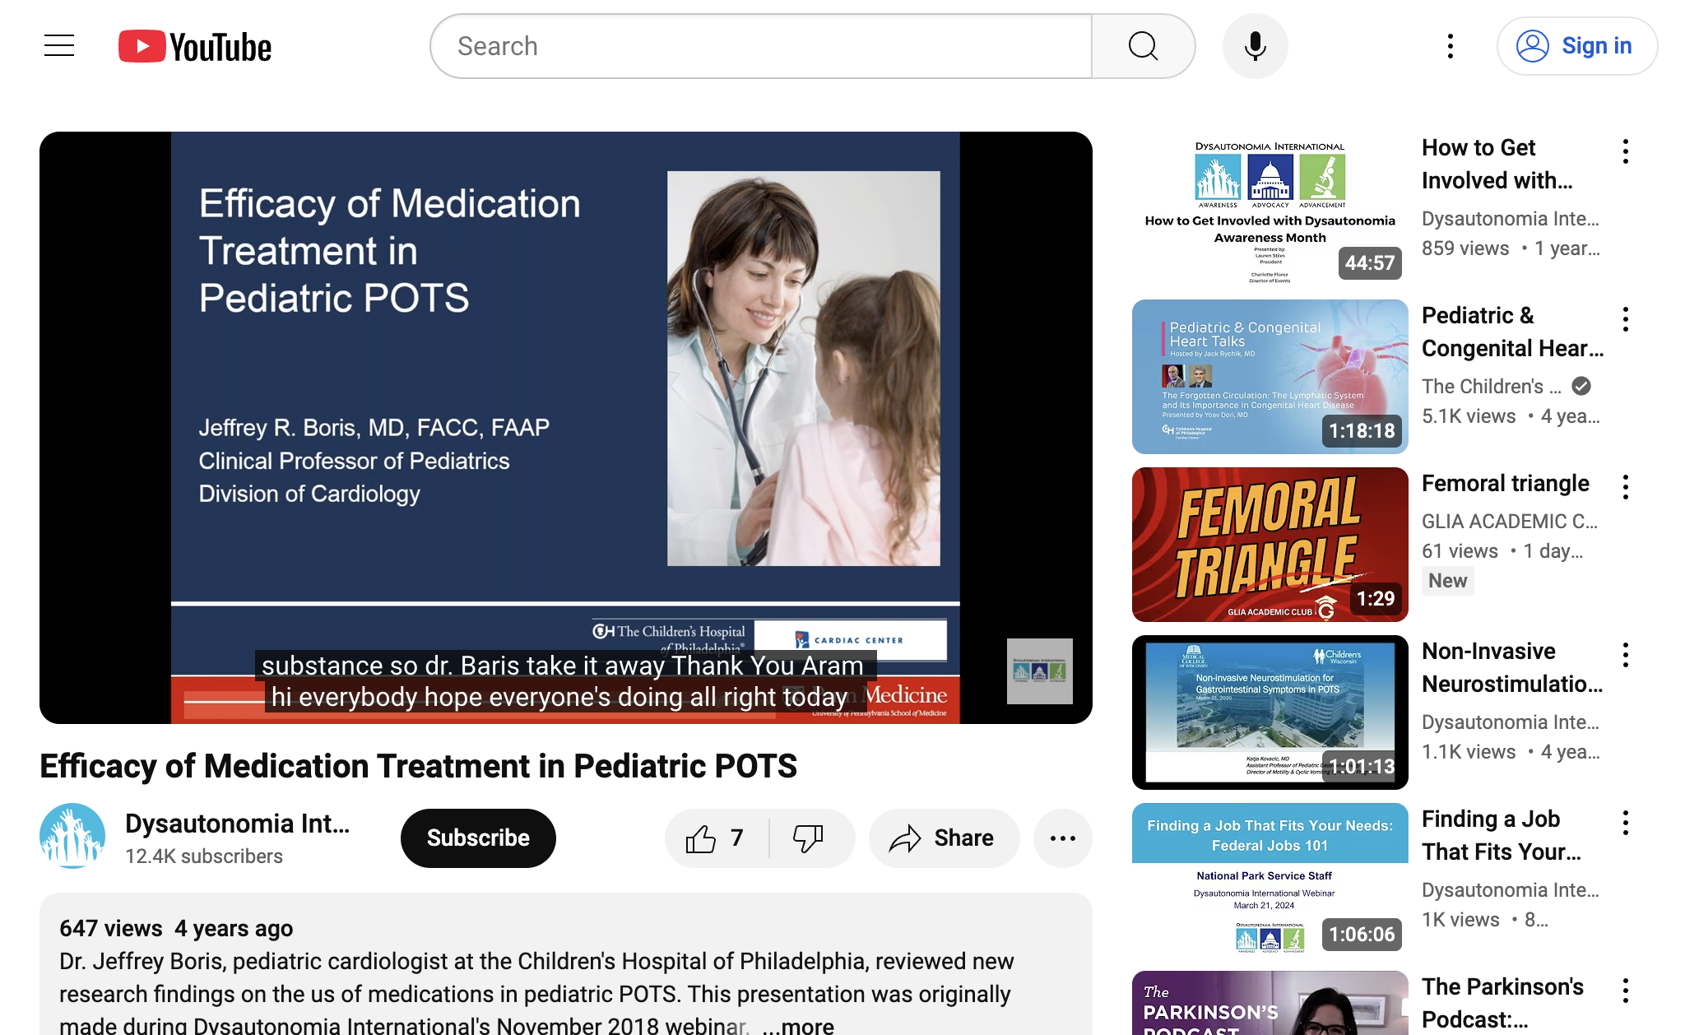Subscribe to Dysautonomia International
Viewport: 1685px width, 1035px height.
tap(478, 838)
